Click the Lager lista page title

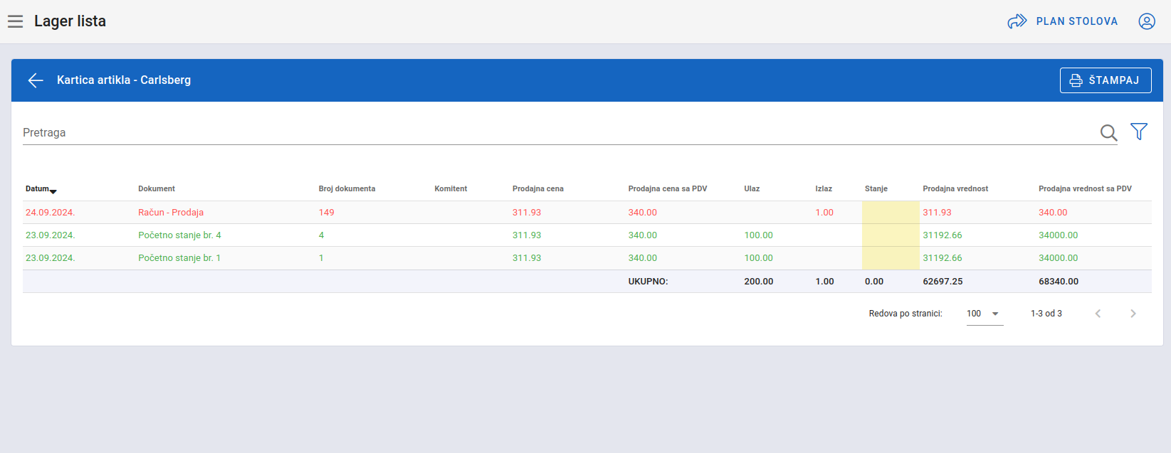click(x=70, y=21)
